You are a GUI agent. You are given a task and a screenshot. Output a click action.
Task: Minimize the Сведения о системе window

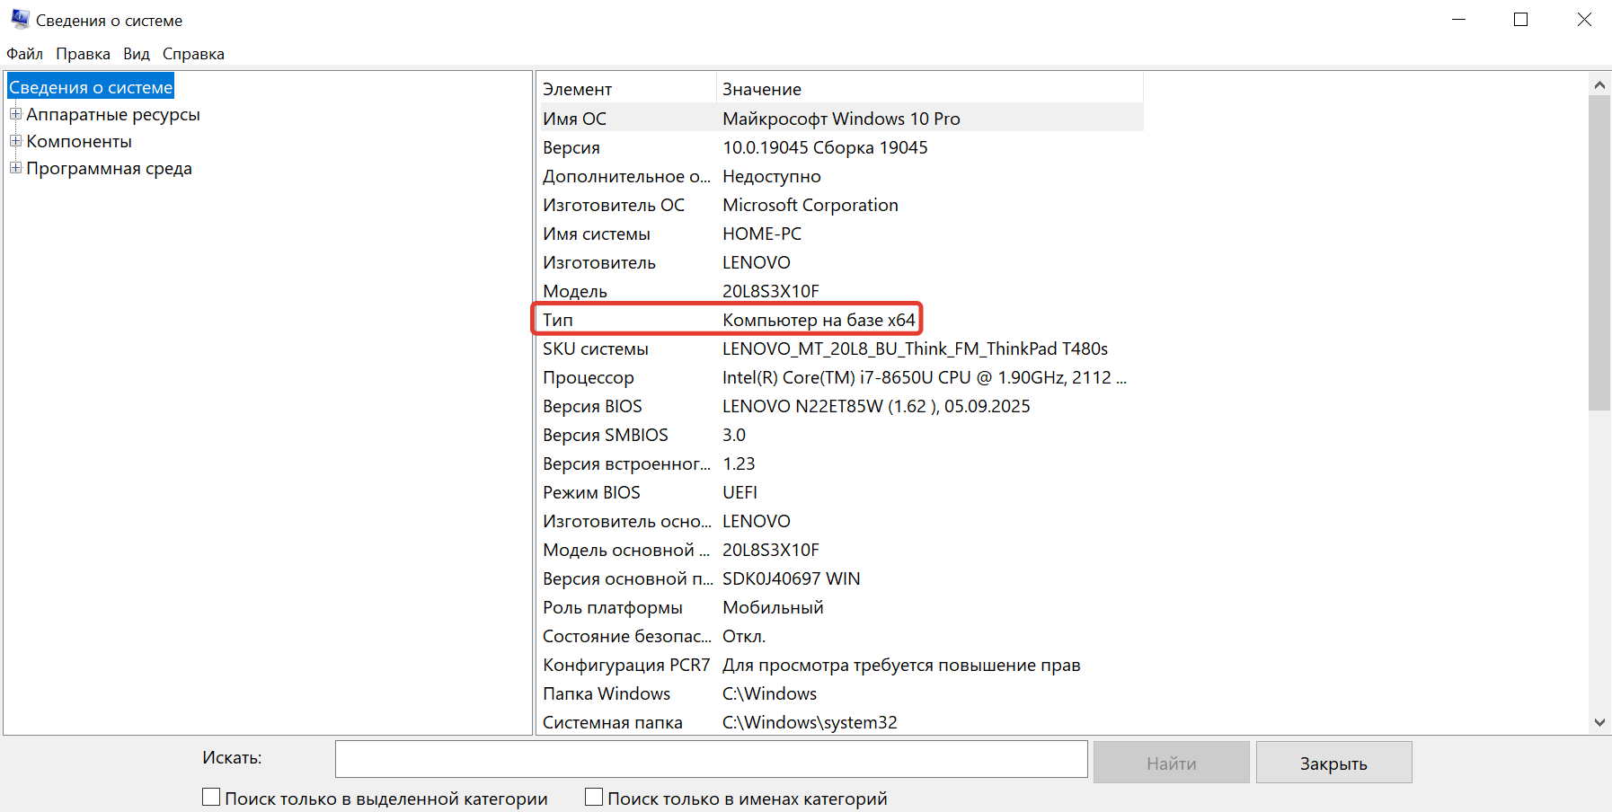[x=1458, y=19]
